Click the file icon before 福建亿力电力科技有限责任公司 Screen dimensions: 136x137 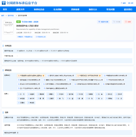coord(44,80)
